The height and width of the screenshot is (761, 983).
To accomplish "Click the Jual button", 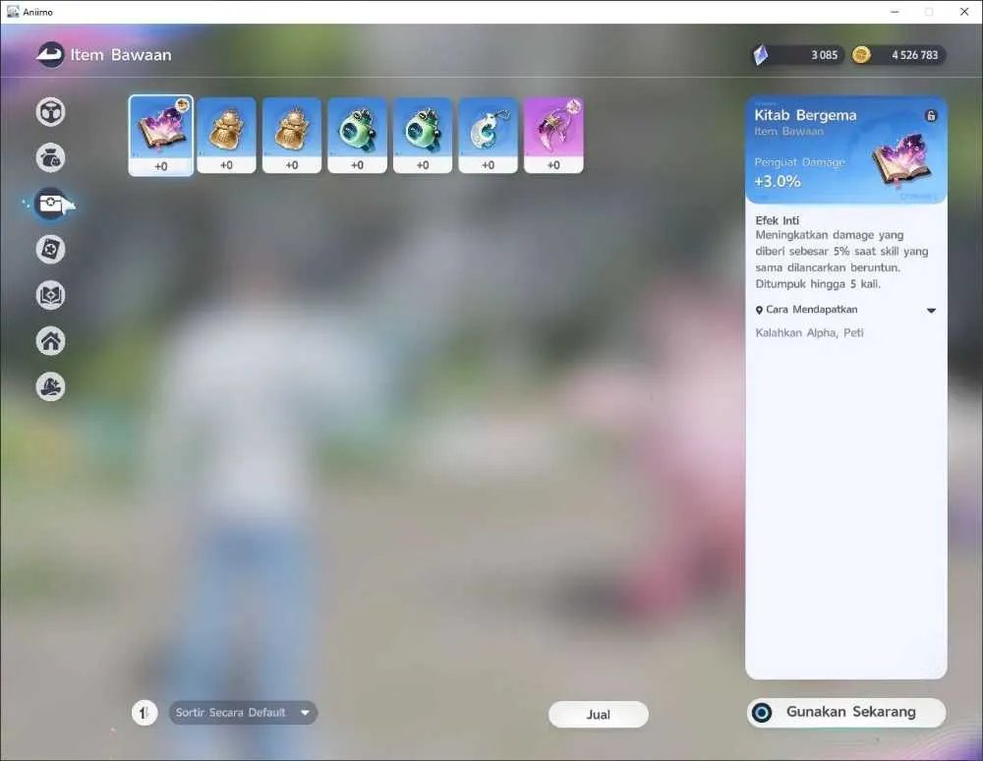I will [598, 715].
